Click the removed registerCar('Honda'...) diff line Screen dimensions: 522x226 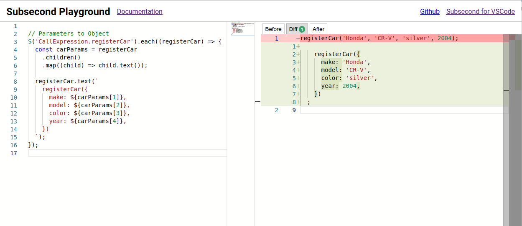click(x=379, y=38)
